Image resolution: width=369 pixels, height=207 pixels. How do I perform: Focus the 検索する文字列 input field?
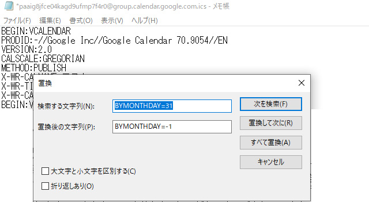[172, 106]
